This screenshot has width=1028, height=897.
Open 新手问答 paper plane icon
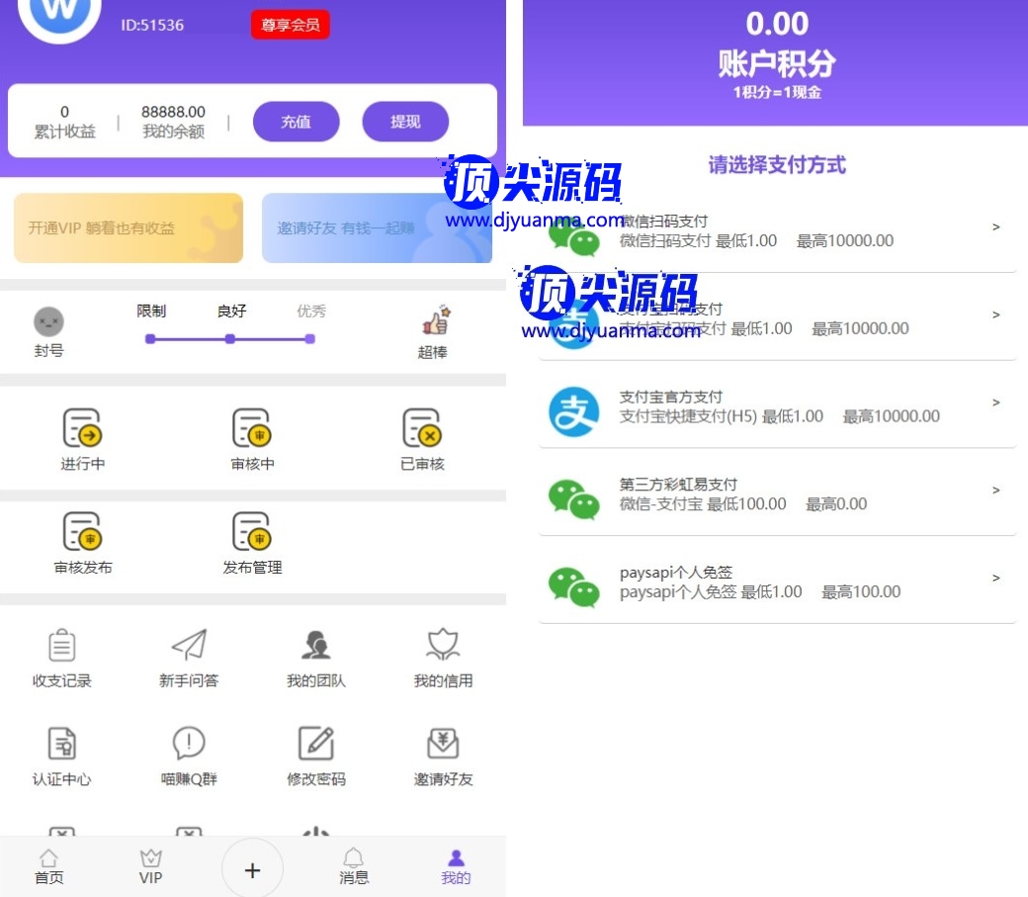pos(189,646)
